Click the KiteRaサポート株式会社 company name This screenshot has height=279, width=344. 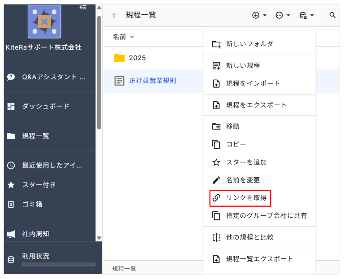point(43,47)
